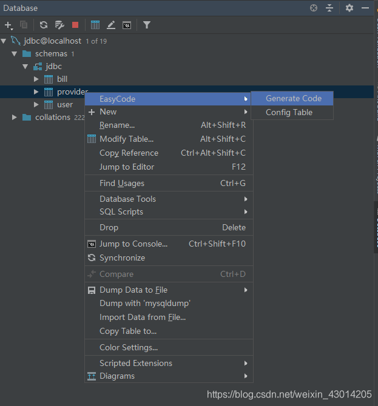Click the Modify Table menu icon
Viewport: 378px width, 406px height.
tap(92, 139)
